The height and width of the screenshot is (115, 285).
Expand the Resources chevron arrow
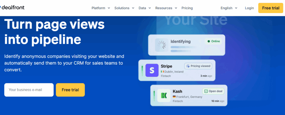176,8
